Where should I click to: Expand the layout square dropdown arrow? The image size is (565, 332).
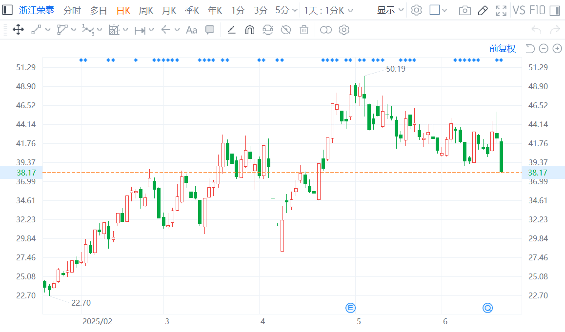(444, 10)
